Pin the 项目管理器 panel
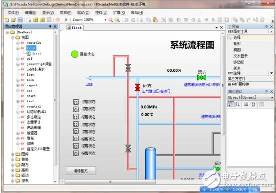 (50, 26)
